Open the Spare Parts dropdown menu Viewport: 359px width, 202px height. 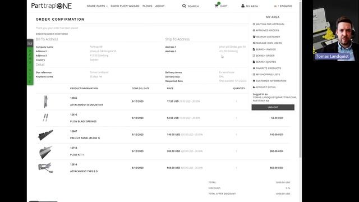click(x=97, y=6)
